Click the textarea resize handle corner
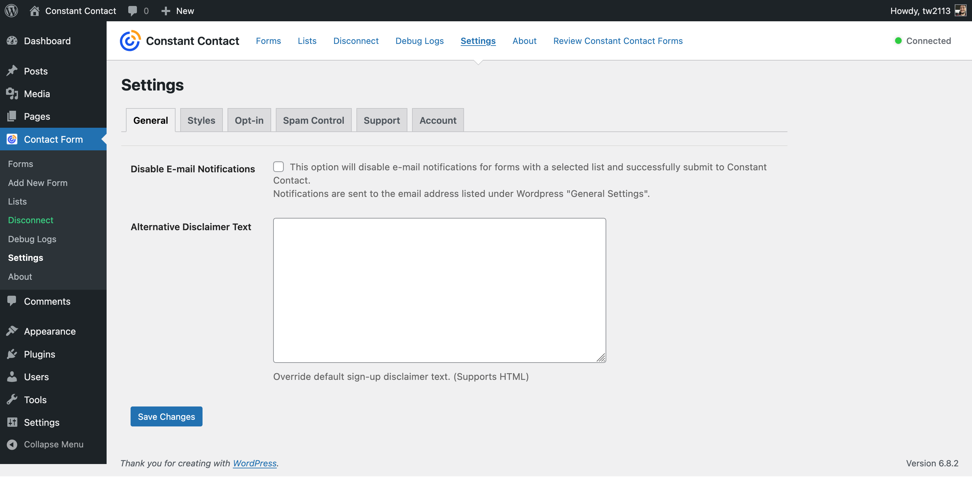Screen dimensions: 972x477 601,358
